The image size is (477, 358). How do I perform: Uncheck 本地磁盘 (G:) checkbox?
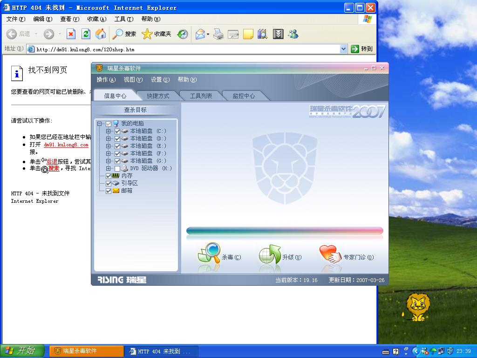(x=117, y=161)
